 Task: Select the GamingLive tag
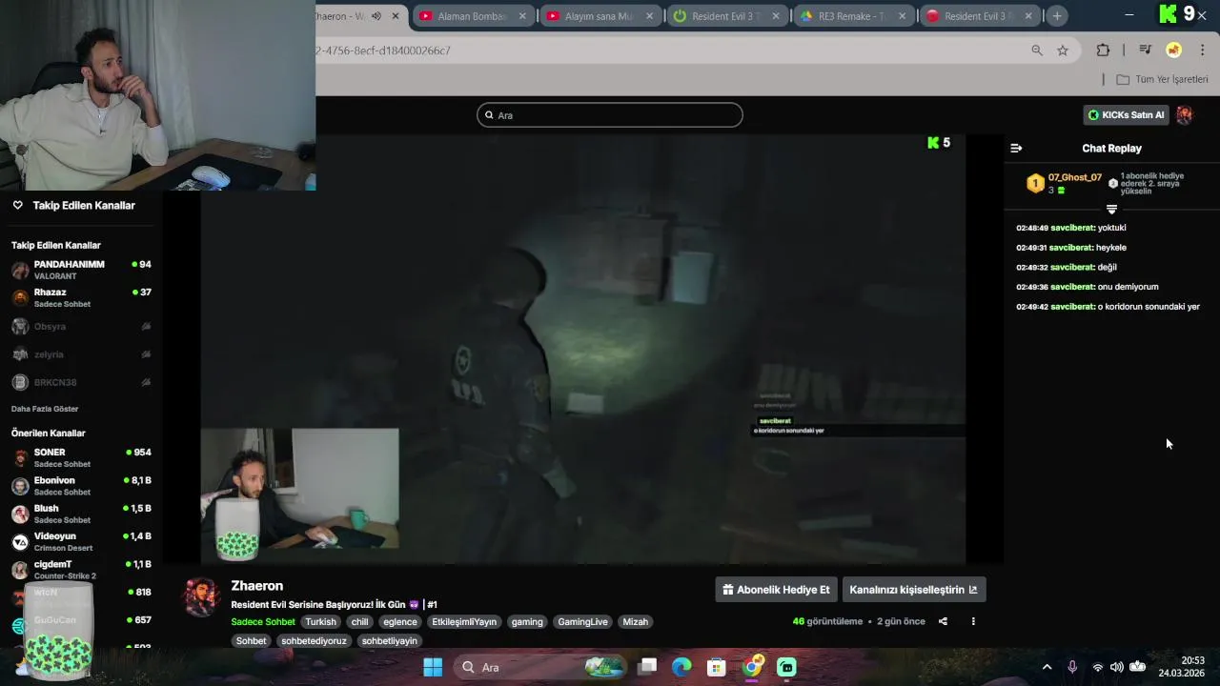tap(583, 622)
